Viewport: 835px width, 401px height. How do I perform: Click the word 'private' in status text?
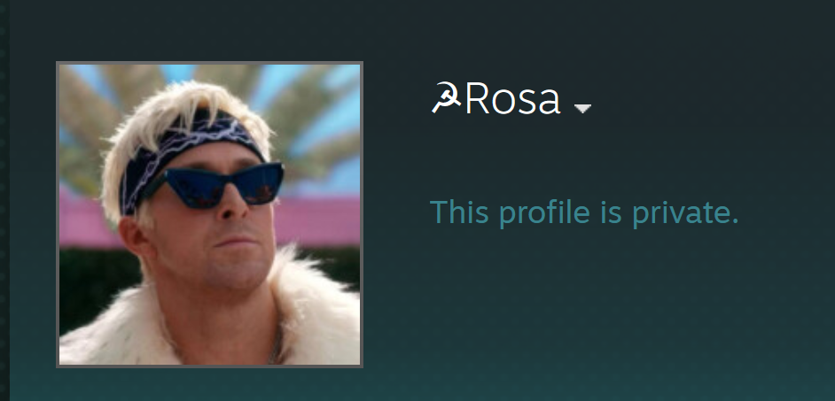click(684, 212)
